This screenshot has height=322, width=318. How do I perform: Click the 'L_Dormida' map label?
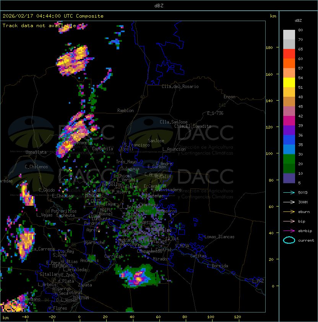tap(217, 266)
